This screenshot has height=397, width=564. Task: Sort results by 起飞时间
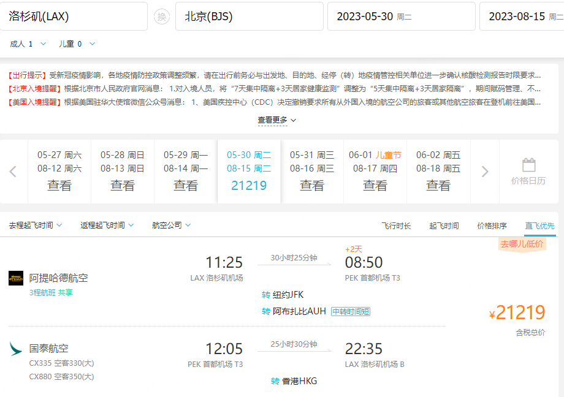444,226
